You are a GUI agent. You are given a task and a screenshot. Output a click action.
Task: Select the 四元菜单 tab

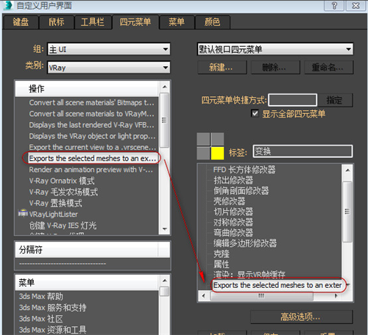pyautogui.click(x=135, y=22)
